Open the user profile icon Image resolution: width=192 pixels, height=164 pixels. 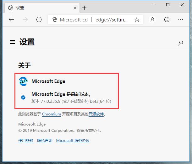pyautogui.click(x=152, y=20)
